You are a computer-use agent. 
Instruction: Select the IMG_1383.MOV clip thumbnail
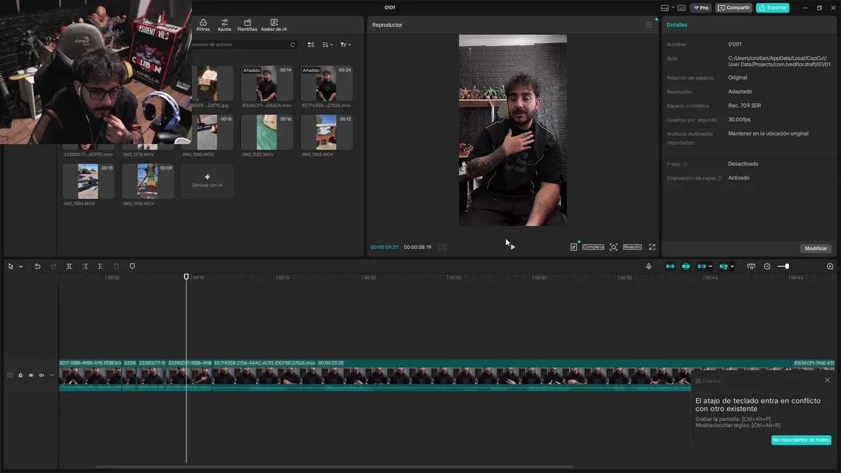327,132
